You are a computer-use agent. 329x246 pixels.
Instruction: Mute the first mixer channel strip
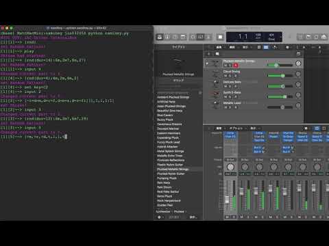pos(228,217)
